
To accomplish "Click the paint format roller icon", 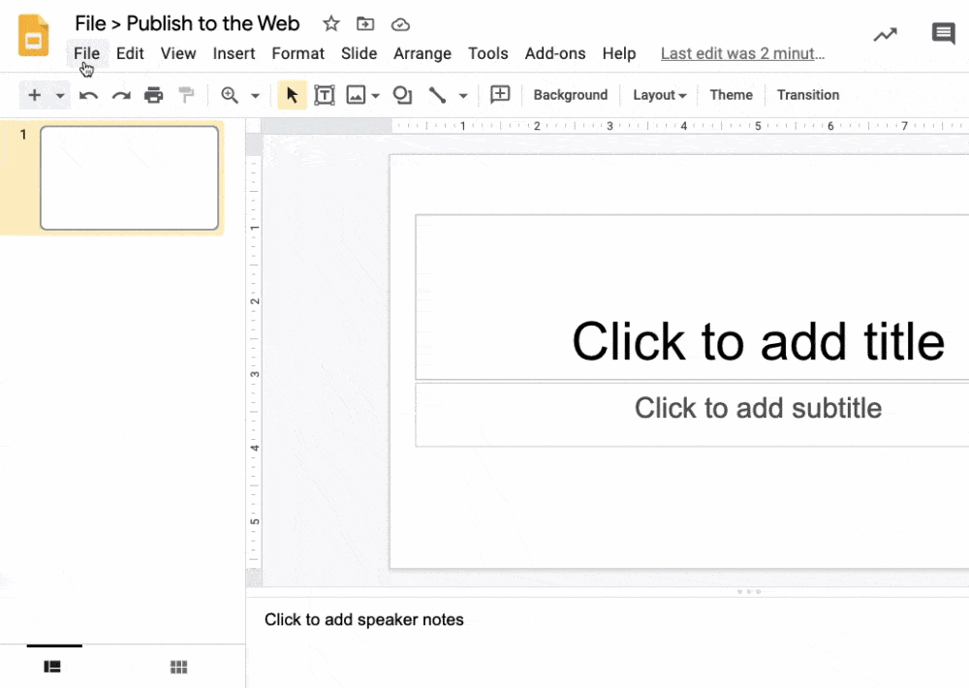I will click(186, 95).
